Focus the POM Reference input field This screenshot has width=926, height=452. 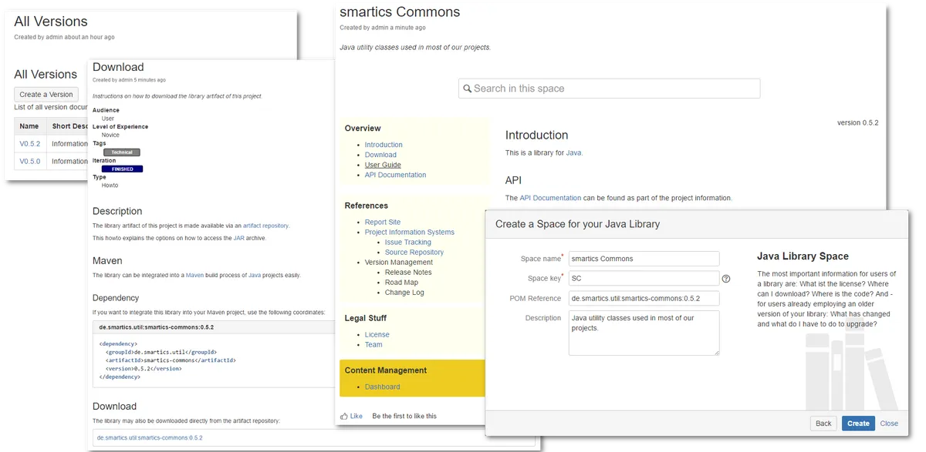tap(644, 298)
